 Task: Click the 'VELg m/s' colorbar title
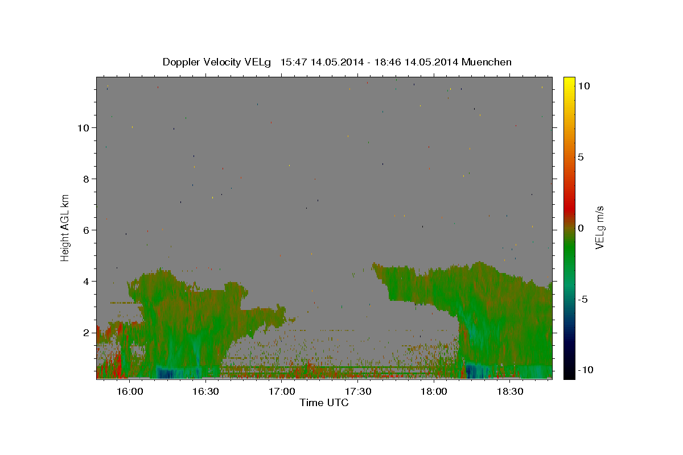599,227
